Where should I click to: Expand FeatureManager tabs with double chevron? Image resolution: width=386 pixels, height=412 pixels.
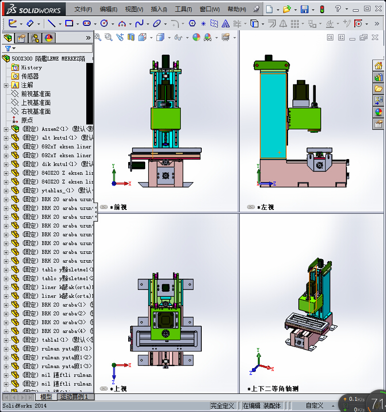click(88, 38)
